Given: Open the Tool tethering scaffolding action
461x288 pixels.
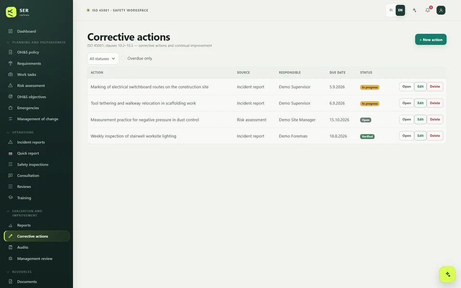Looking at the screenshot, I should (406, 103).
